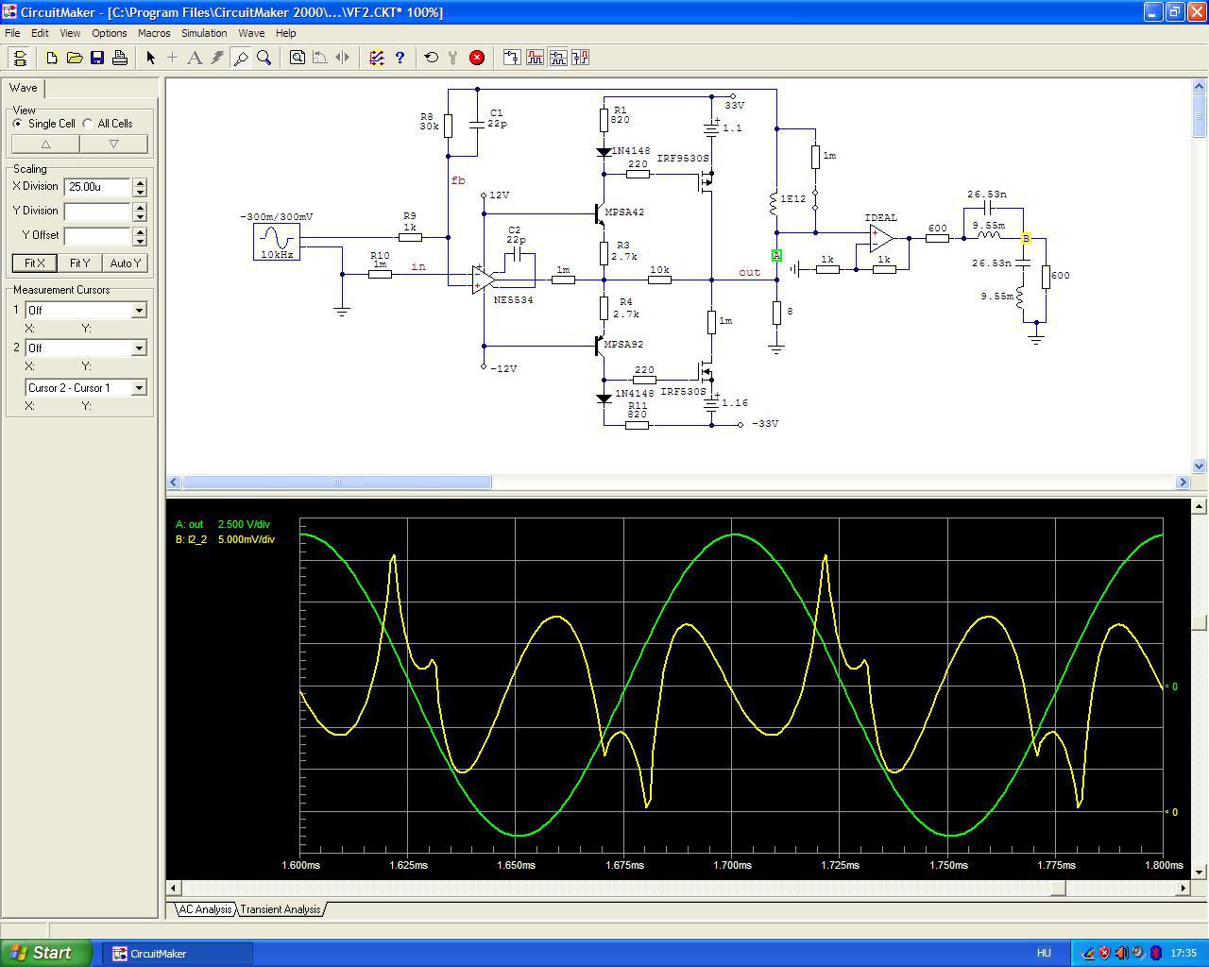Viewport: 1209px width, 967px height.
Task: Open the Simulation menu
Action: pos(204,33)
